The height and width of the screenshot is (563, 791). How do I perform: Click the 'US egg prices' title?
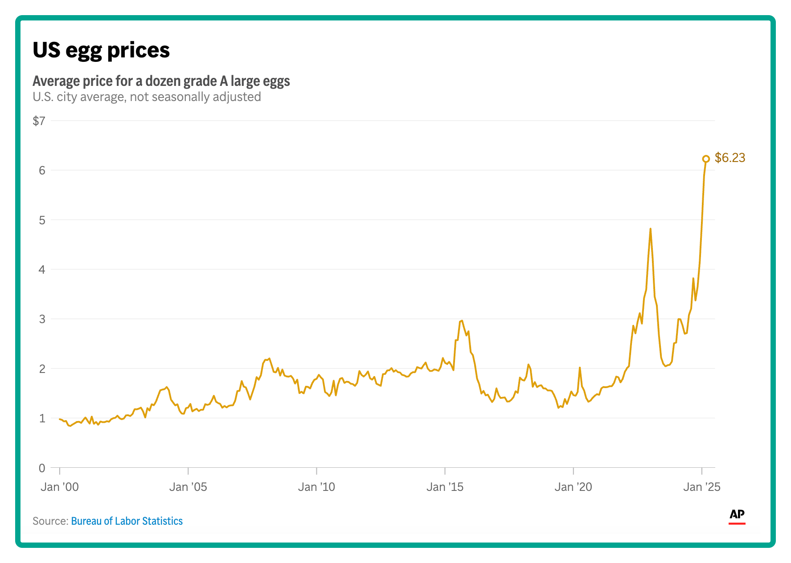[x=101, y=50]
